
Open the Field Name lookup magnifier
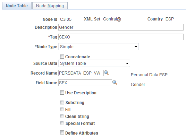click(115, 83)
